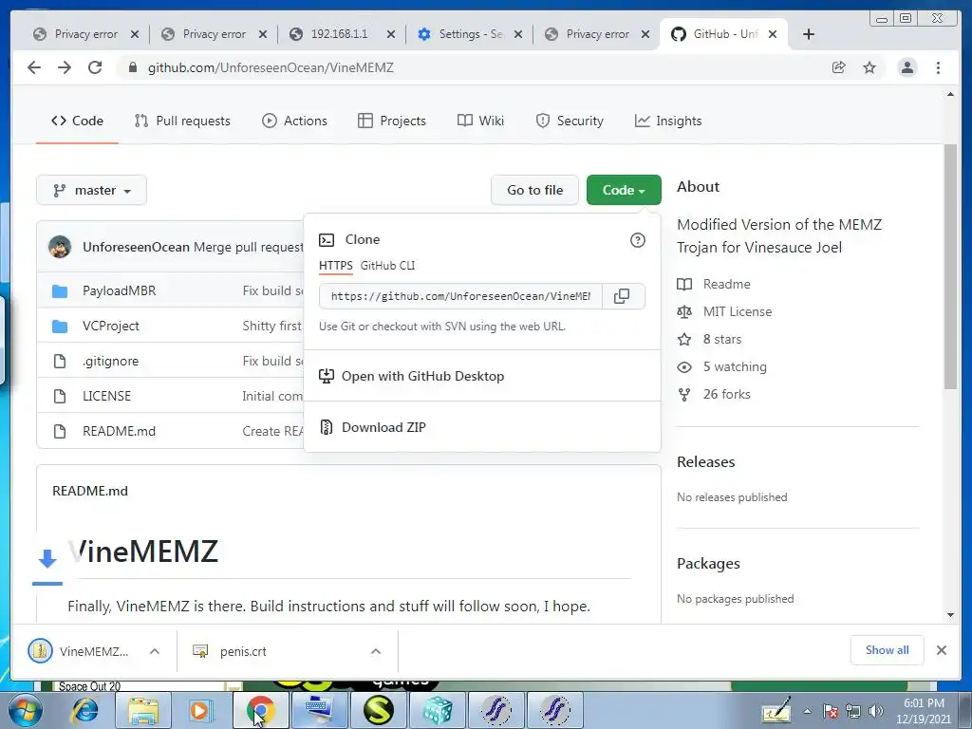Open the Actions tab

294,121
